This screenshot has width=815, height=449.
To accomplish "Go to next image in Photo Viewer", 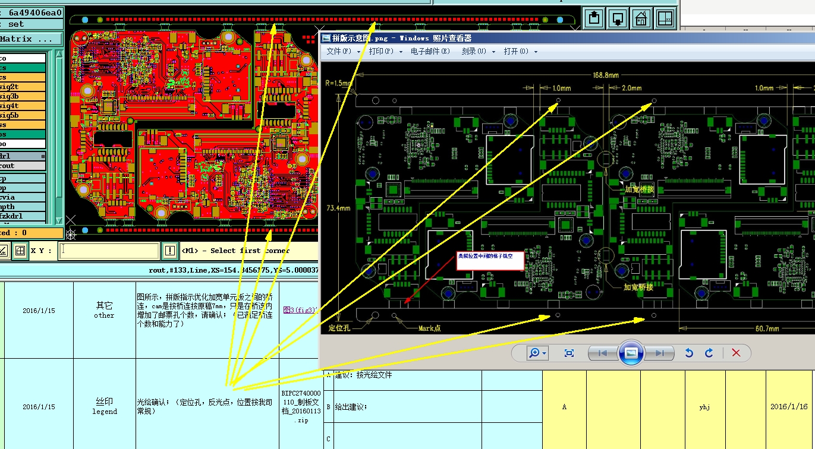I will (660, 353).
